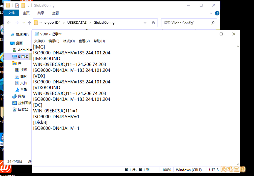
Task: Click the 回收站 recycle bin icon
Action: (x=14, y=110)
